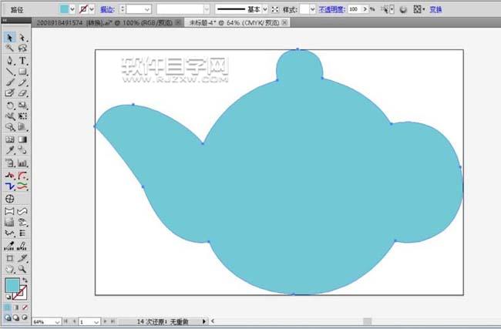Close the 2008918491574 document tab
Image resolution: width=501 pixels, height=329 pixels.
[178, 22]
